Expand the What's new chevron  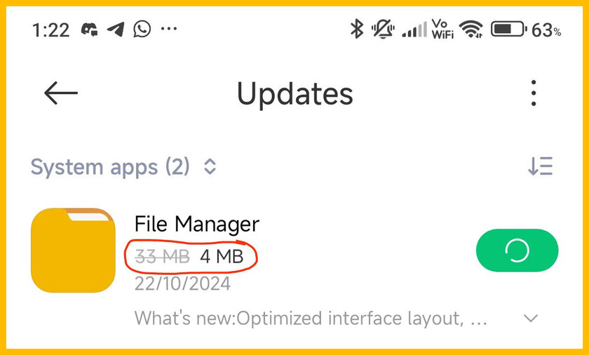pyautogui.click(x=531, y=319)
